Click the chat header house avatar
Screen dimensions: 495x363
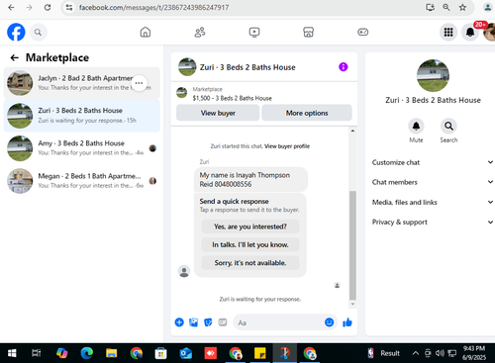[x=187, y=67]
